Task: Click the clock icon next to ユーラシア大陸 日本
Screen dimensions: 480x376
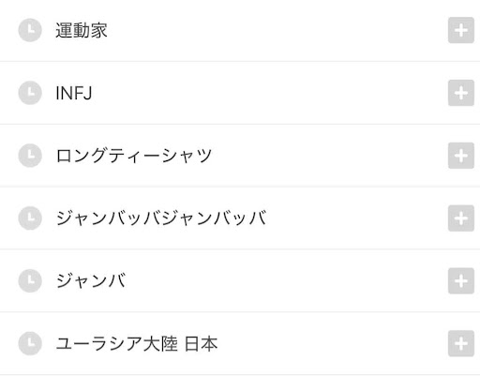Action: (30, 343)
